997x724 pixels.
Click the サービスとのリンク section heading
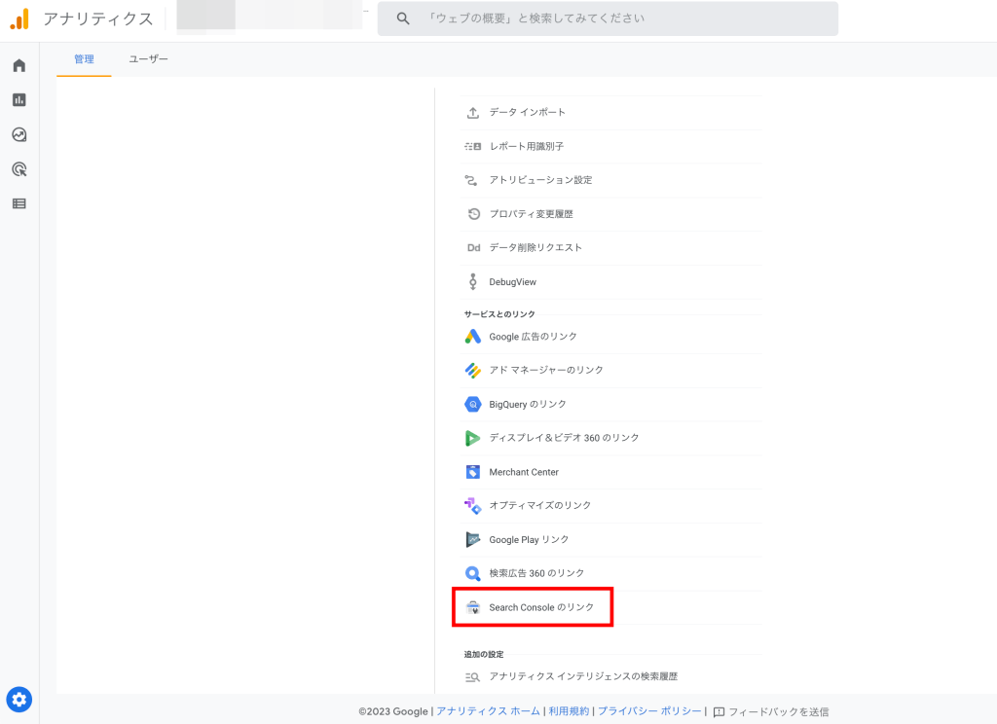499,314
